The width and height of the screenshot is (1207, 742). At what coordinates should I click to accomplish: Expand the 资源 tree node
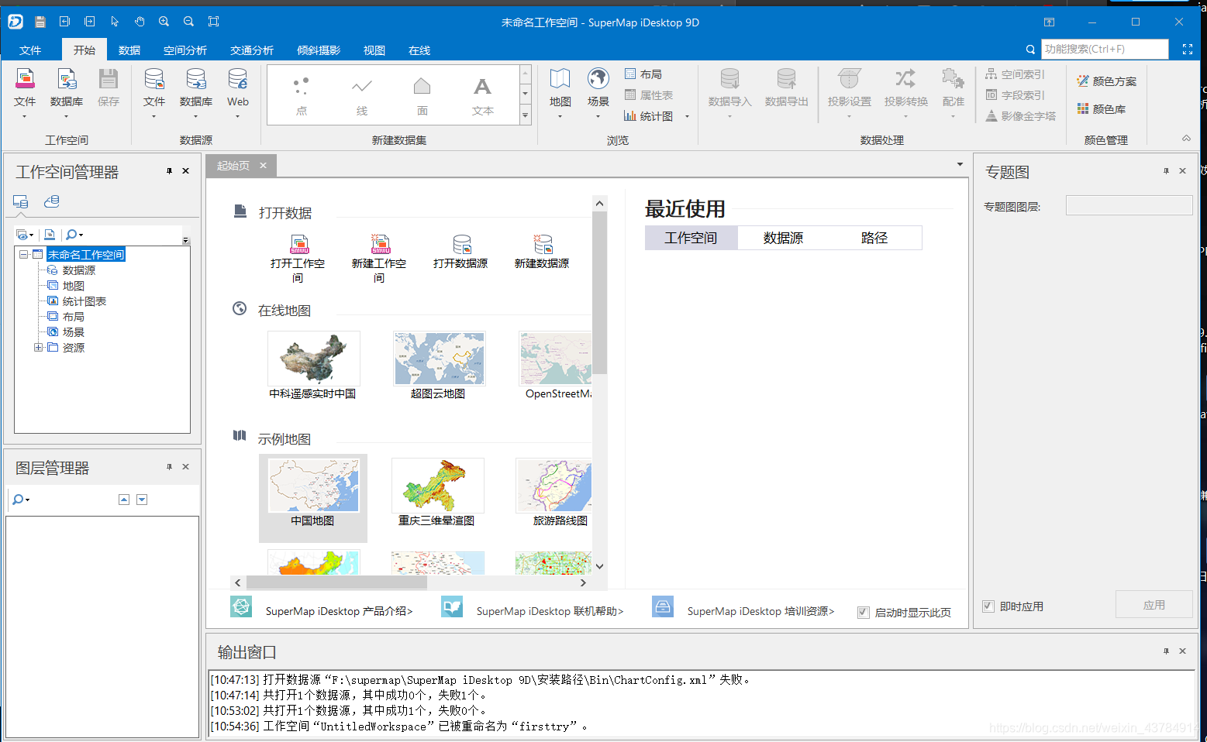38,348
